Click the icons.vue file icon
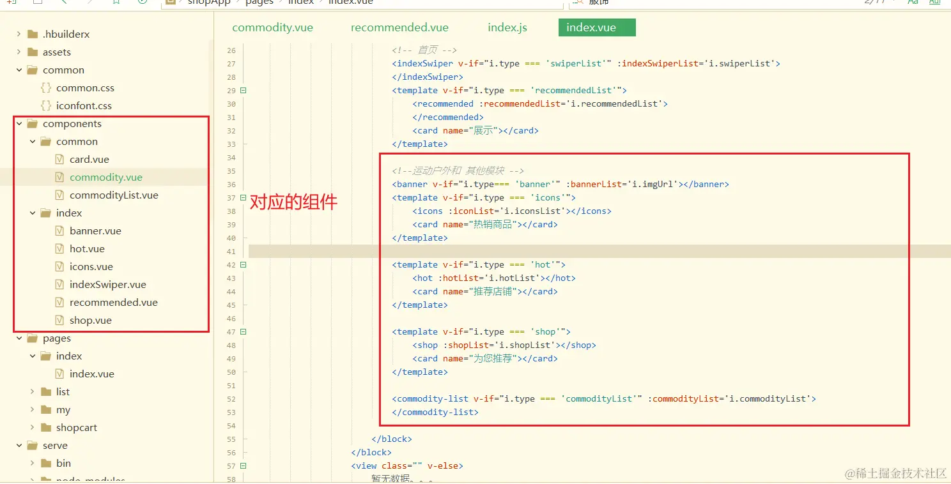951x484 pixels. click(x=59, y=267)
